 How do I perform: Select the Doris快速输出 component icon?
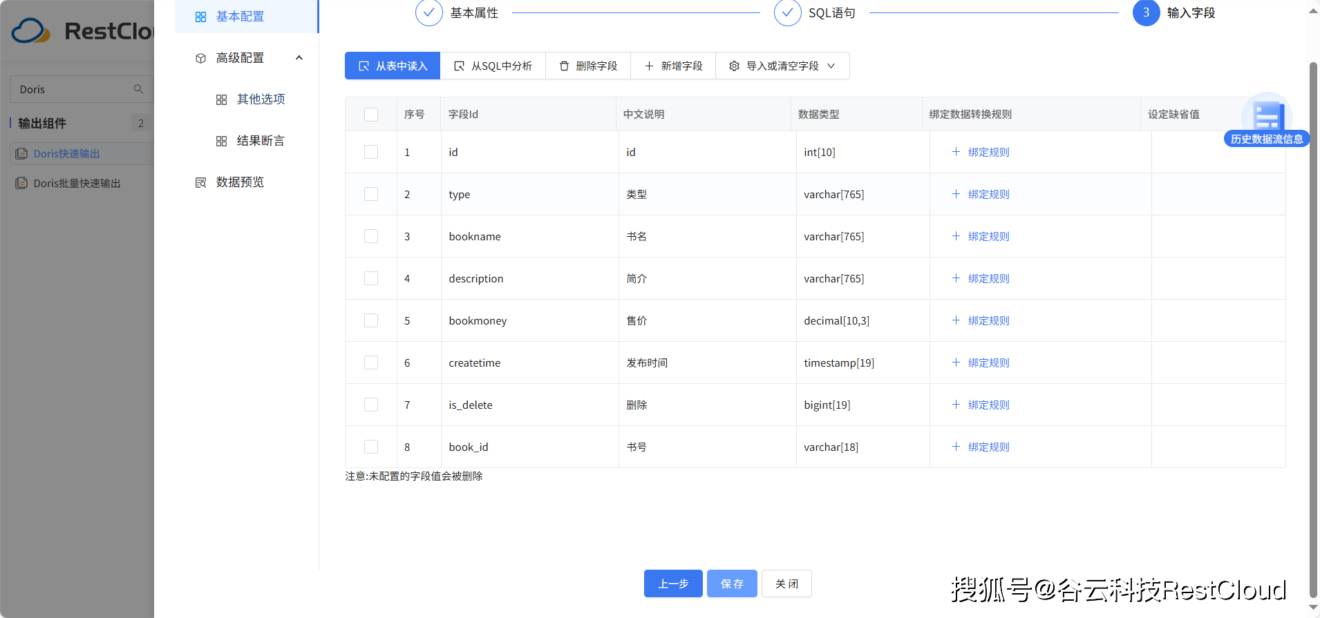click(x=21, y=153)
